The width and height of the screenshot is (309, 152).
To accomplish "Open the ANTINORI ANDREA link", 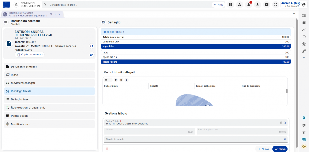I will (29, 32).
